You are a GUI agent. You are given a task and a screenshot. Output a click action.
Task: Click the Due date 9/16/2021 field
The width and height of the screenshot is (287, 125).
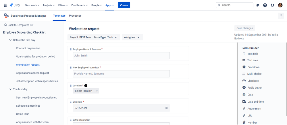(121, 108)
